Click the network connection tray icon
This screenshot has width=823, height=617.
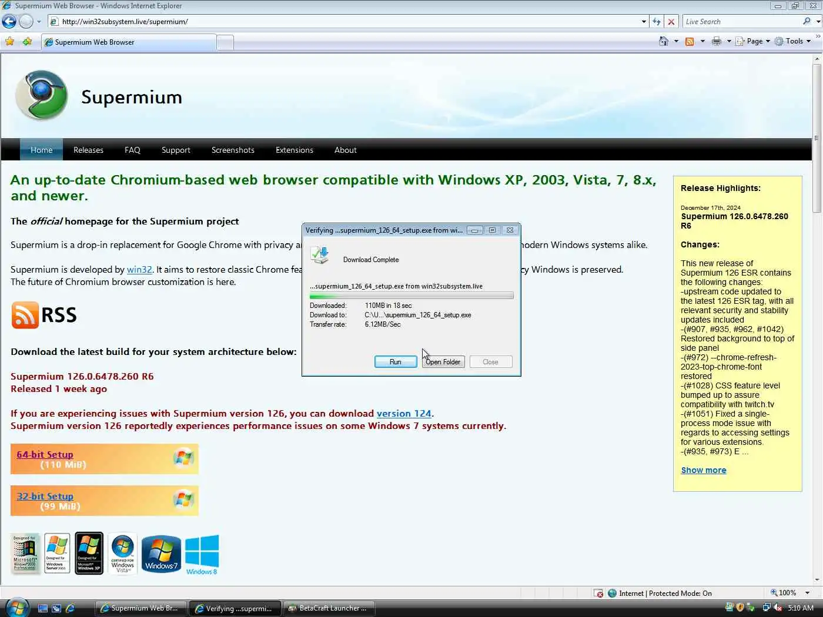[767, 608]
